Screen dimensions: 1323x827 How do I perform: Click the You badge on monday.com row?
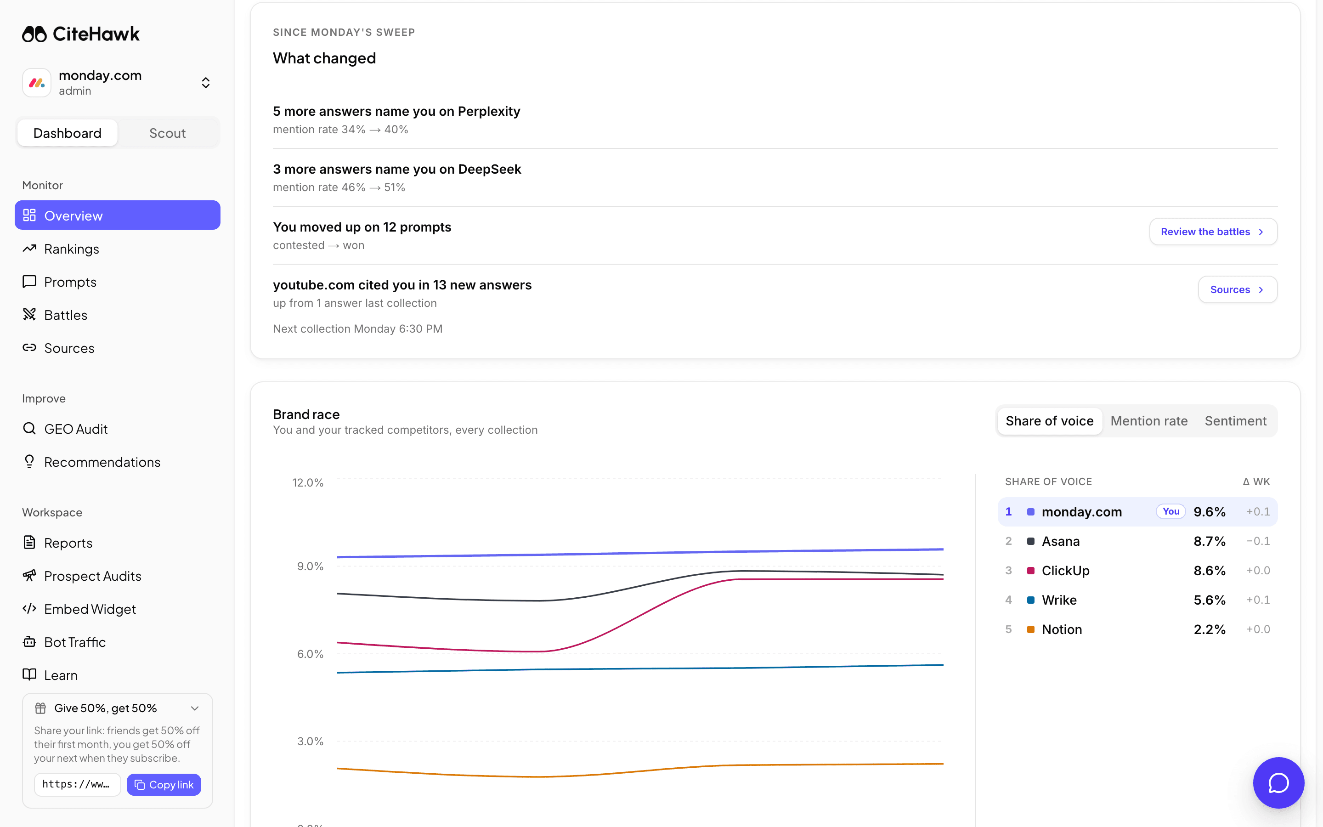pos(1170,511)
